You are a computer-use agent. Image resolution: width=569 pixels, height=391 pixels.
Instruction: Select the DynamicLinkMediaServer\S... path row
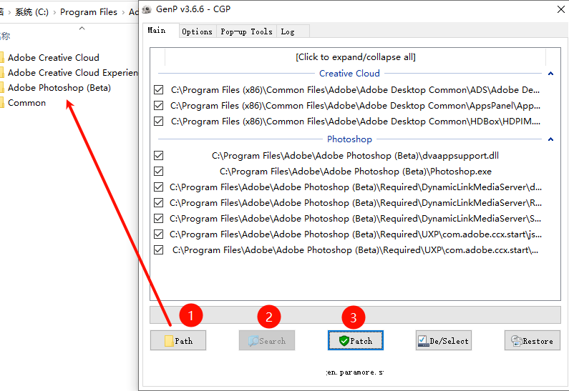(356, 219)
